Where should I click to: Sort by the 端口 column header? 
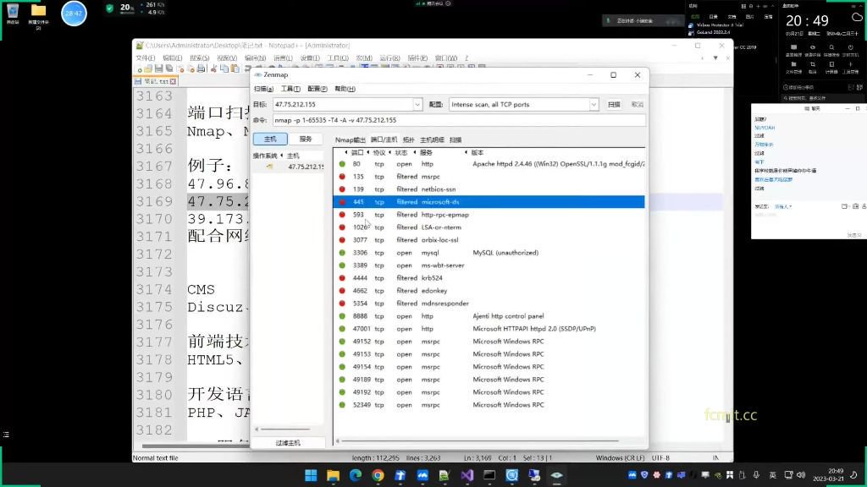357,152
